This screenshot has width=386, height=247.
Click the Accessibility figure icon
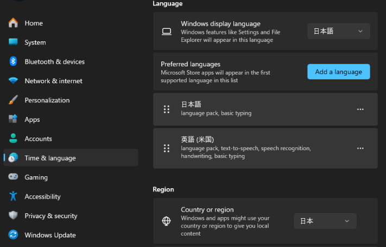point(14,196)
